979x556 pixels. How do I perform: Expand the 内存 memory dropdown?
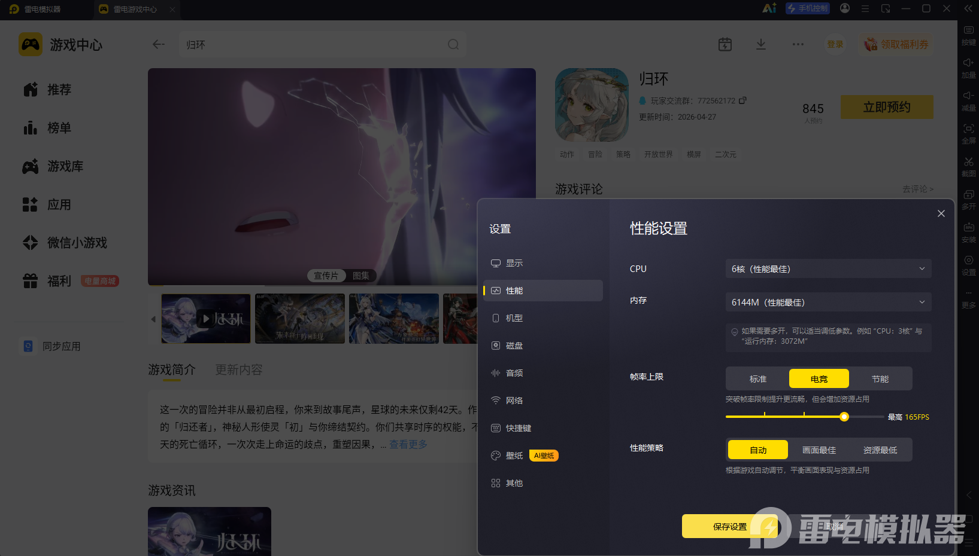click(x=829, y=303)
